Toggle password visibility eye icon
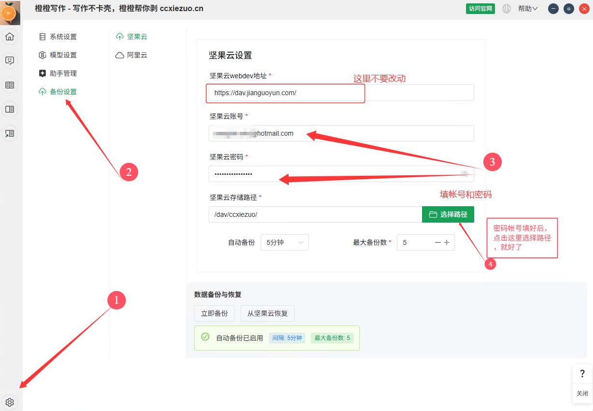 465,174
